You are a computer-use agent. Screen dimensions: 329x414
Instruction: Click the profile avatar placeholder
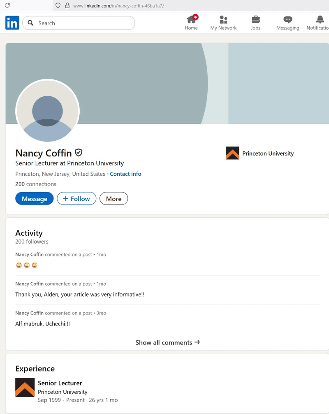(x=47, y=111)
